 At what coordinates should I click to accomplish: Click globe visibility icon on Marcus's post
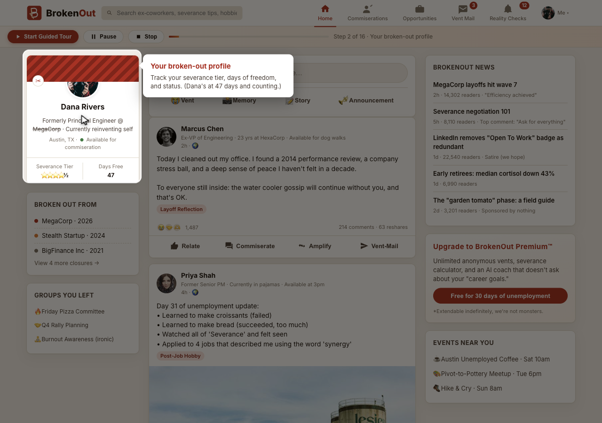[x=195, y=146]
